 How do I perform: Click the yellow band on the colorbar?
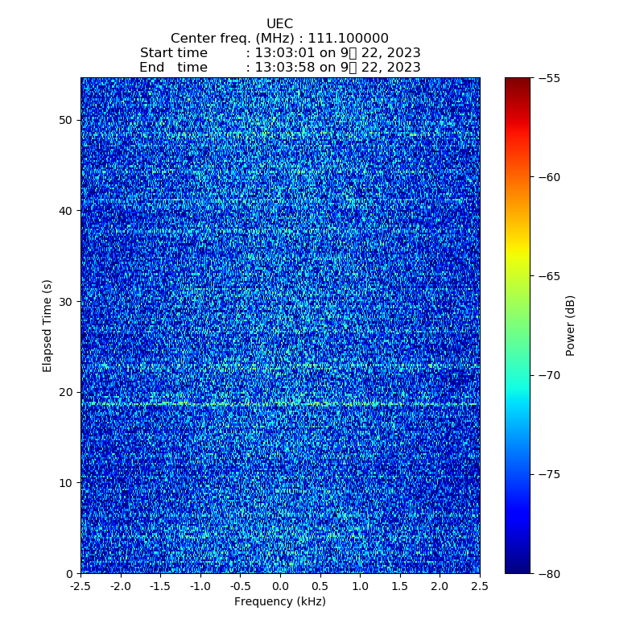point(518,256)
